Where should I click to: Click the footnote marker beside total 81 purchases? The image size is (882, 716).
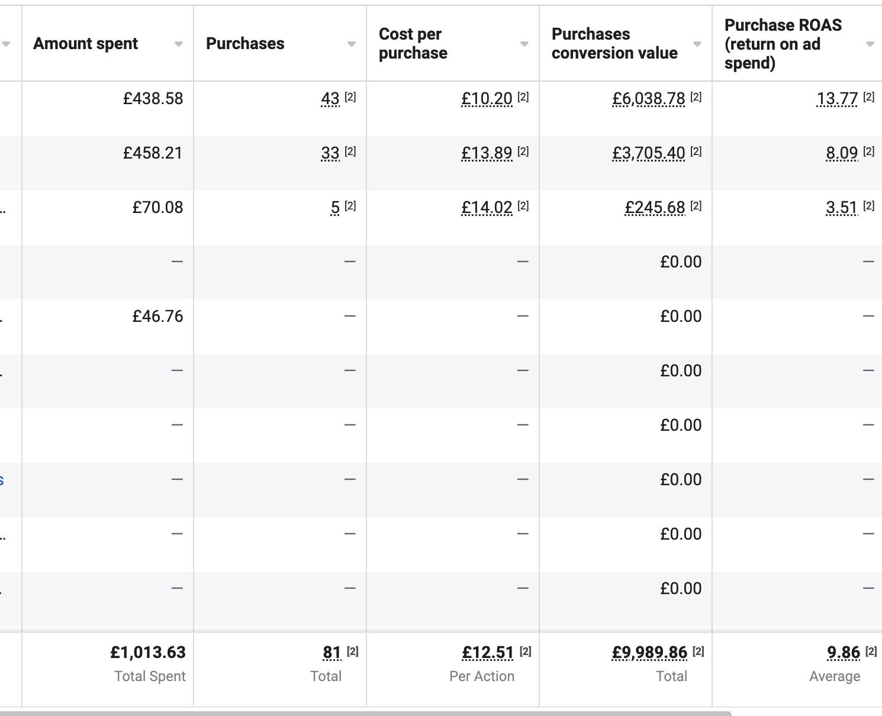(x=353, y=652)
